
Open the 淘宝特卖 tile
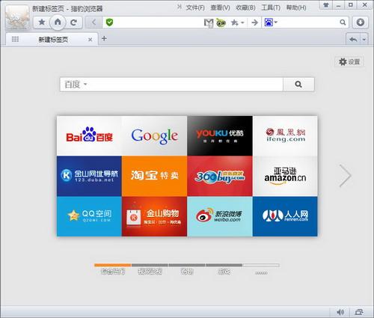pyautogui.click(x=154, y=176)
